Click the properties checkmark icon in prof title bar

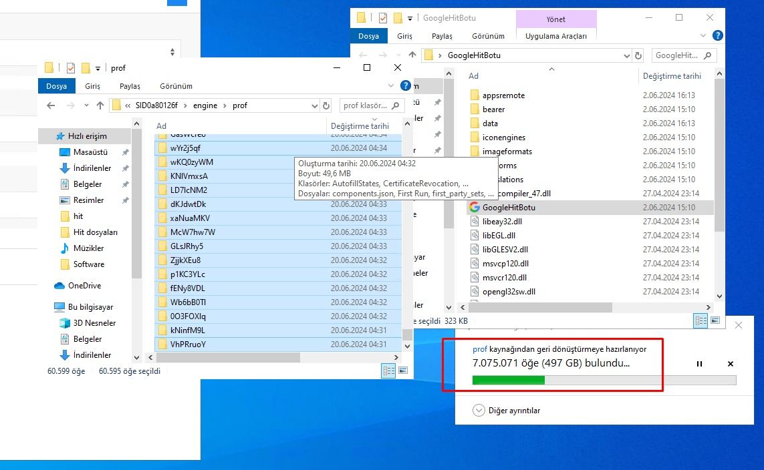[x=71, y=67]
